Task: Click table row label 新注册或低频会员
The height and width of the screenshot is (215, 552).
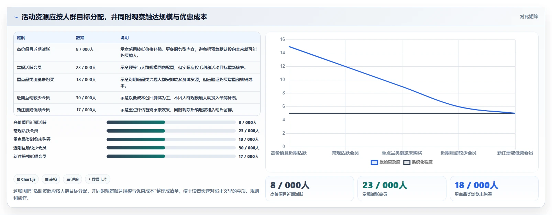Action: (33, 110)
